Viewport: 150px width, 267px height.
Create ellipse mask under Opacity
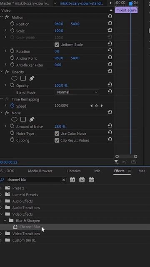pyautogui.click(x=14, y=78)
